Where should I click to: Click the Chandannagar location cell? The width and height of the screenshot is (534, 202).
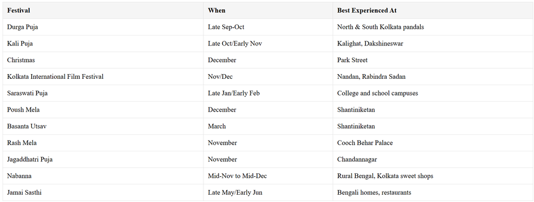433,159
